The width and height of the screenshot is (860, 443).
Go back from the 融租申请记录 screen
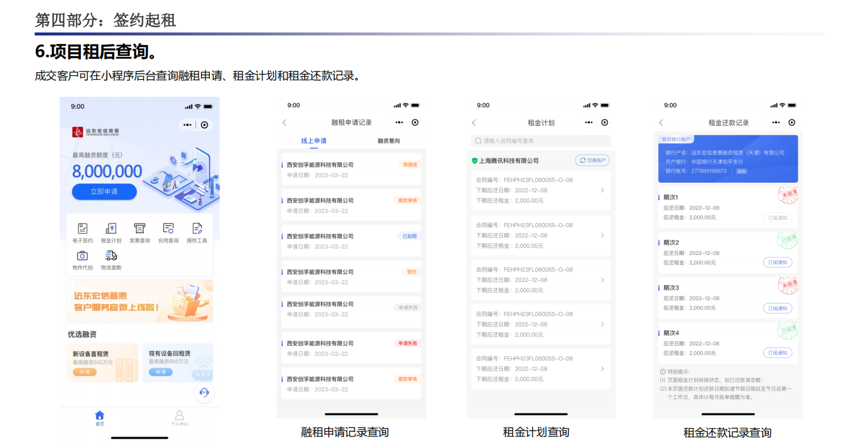(x=285, y=123)
